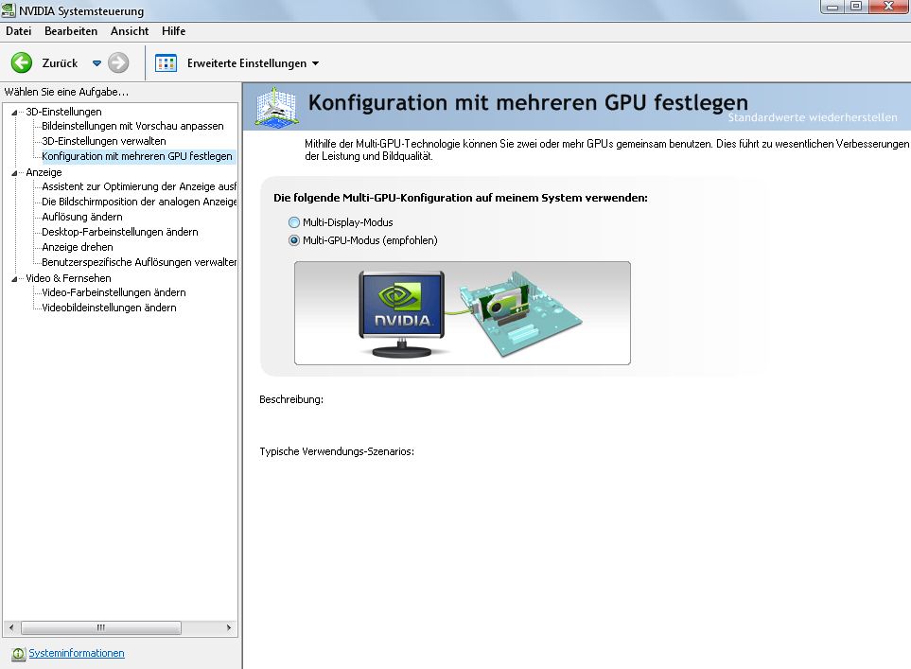Click the Erweiterte Einstellungen grid view icon

166,62
